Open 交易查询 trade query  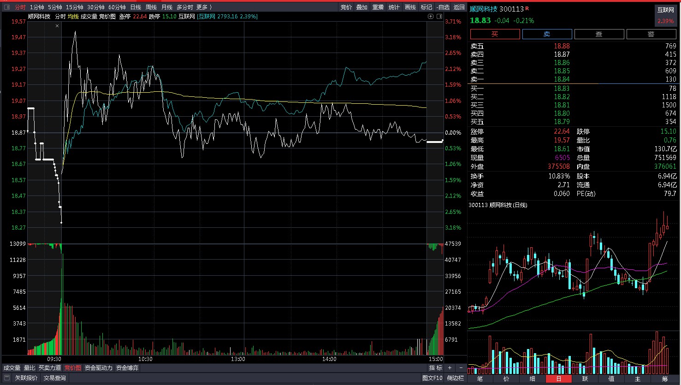(x=55, y=378)
